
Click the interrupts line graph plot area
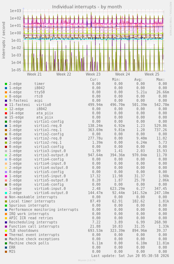93,41
